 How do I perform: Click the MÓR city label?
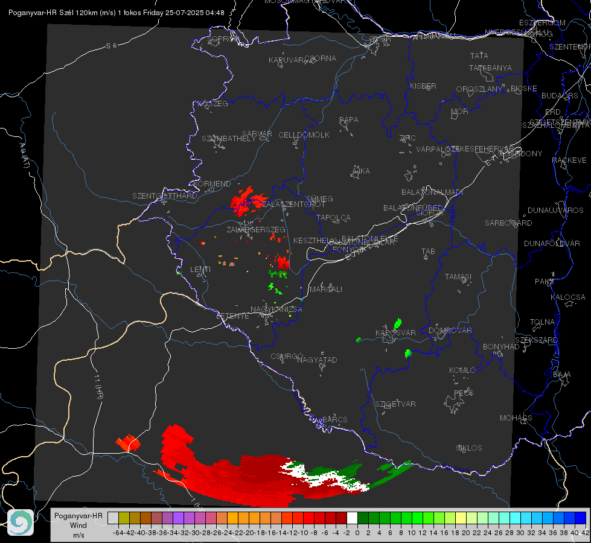(x=460, y=112)
